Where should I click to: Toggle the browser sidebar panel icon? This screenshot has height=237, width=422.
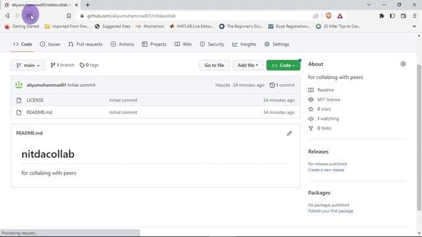(392, 16)
